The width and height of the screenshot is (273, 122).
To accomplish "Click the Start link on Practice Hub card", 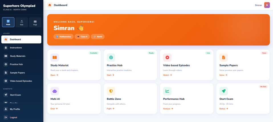I will click(x=111, y=75).
